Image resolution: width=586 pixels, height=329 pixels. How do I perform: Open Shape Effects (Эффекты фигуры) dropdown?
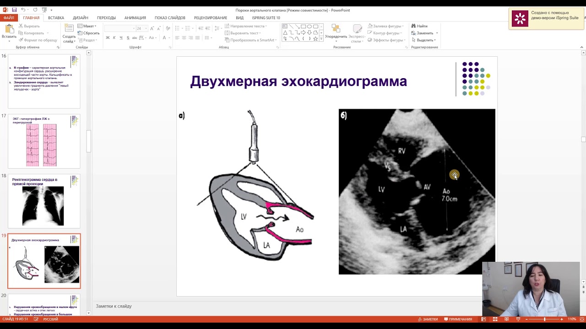385,40
